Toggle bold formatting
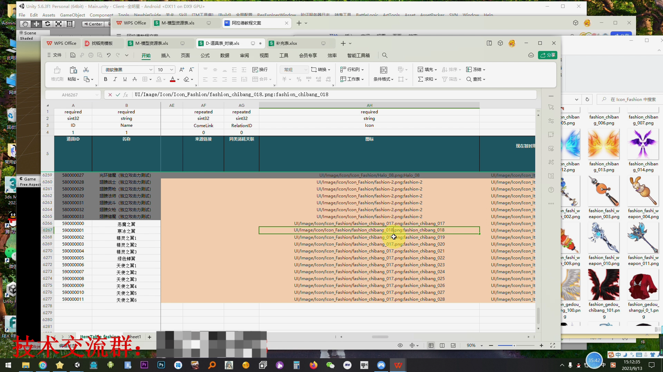The image size is (663, 372). (x=105, y=79)
